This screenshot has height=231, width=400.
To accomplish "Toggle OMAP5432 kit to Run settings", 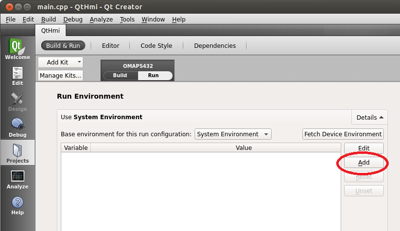I will 153,76.
